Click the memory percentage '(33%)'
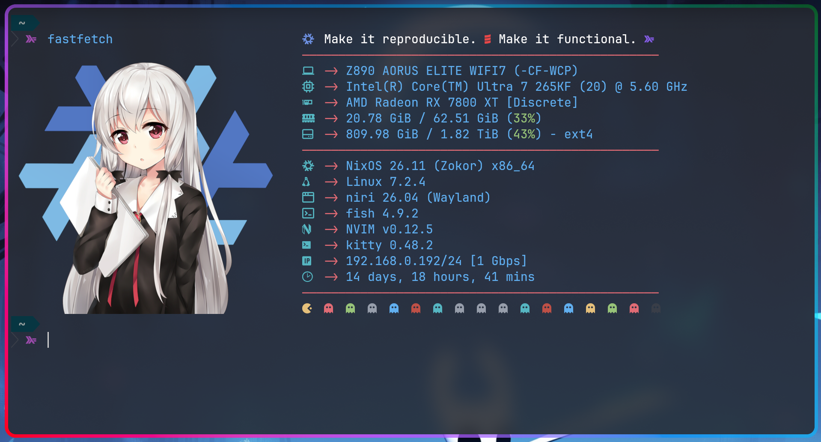Screen dimensions: 821x442 click(x=524, y=118)
